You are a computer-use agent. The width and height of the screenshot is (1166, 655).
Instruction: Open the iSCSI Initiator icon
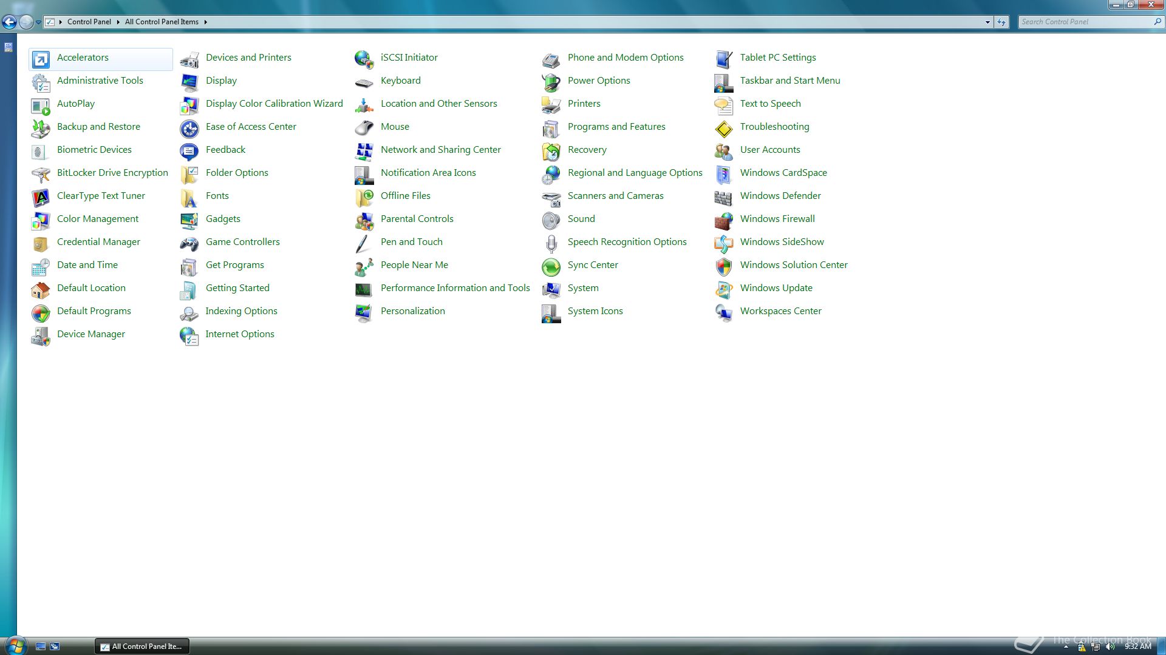(x=364, y=59)
